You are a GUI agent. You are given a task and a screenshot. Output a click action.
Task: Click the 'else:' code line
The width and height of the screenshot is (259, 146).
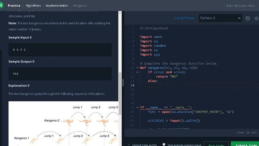pos(153,81)
